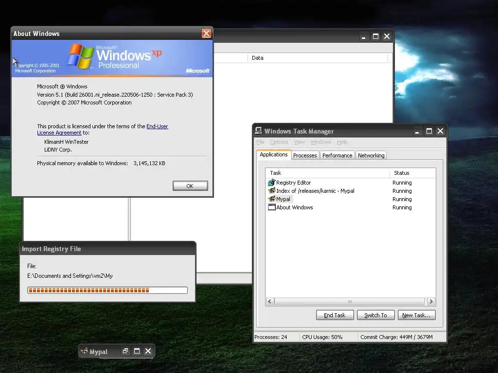This screenshot has width=498, height=373.
Task: Close Windows Task Manager
Action: (440, 131)
